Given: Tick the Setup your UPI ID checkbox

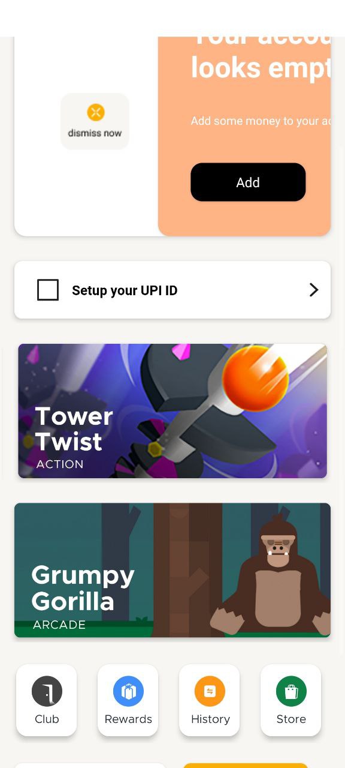Looking at the screenshot, I should [48, 290].
